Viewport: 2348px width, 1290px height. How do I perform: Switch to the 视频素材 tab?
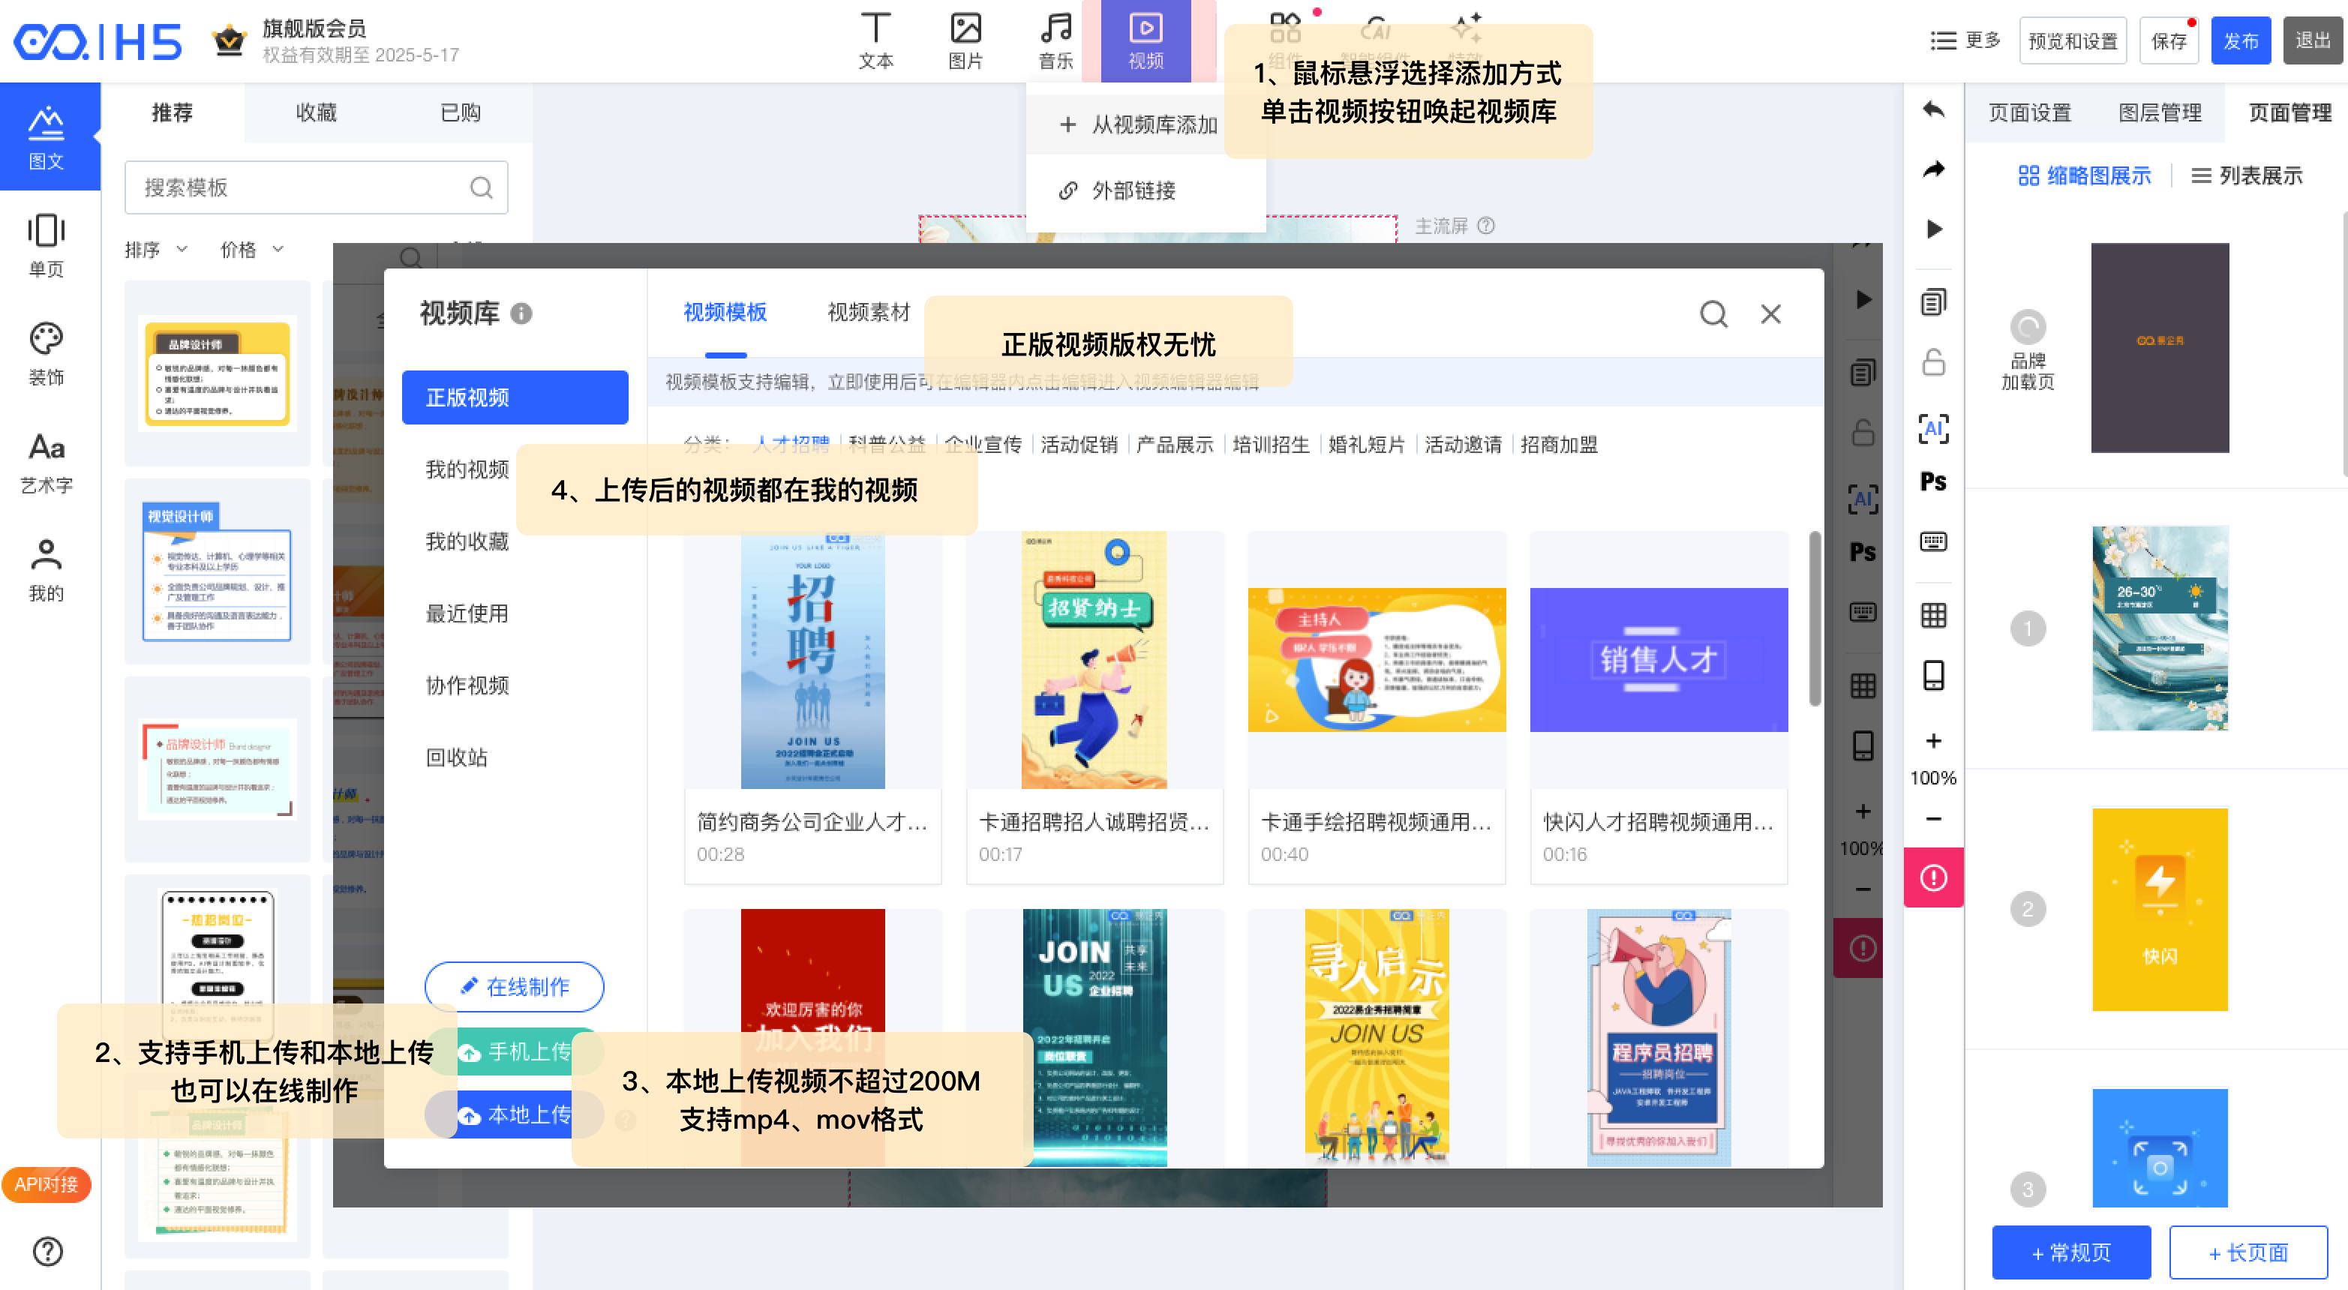tap(868, 313)
